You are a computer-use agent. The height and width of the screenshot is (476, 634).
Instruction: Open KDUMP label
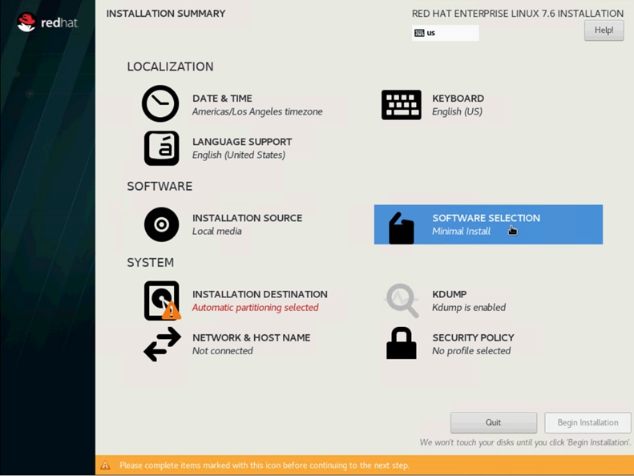(449, 294)
